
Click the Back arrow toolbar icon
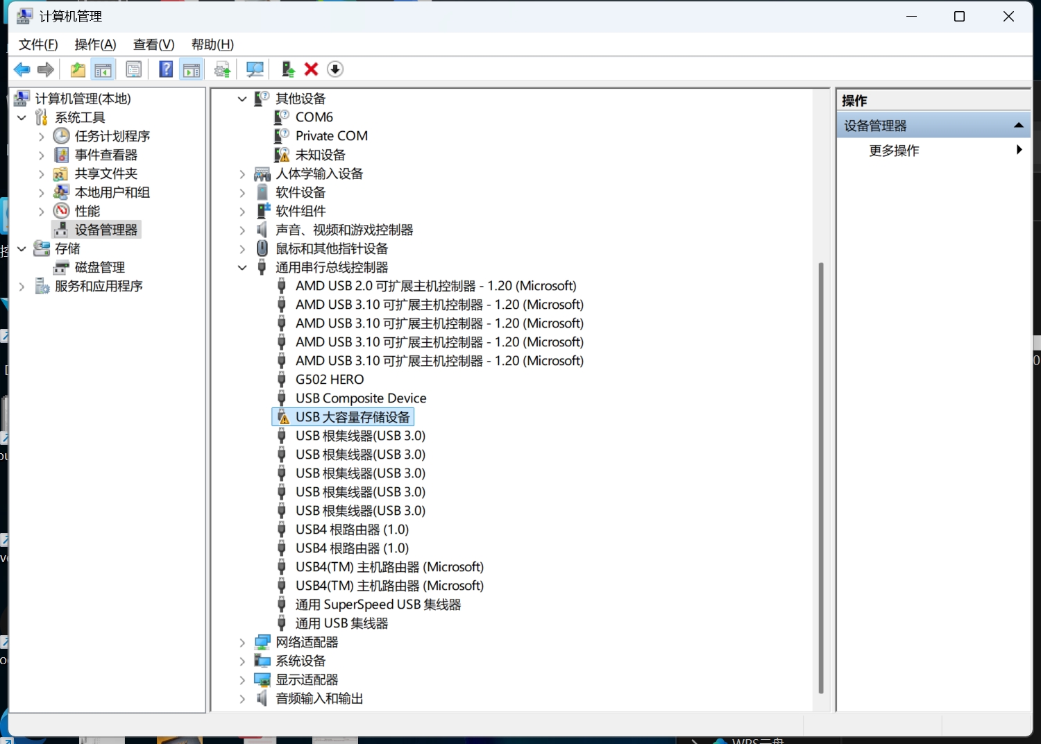[22, 69]
